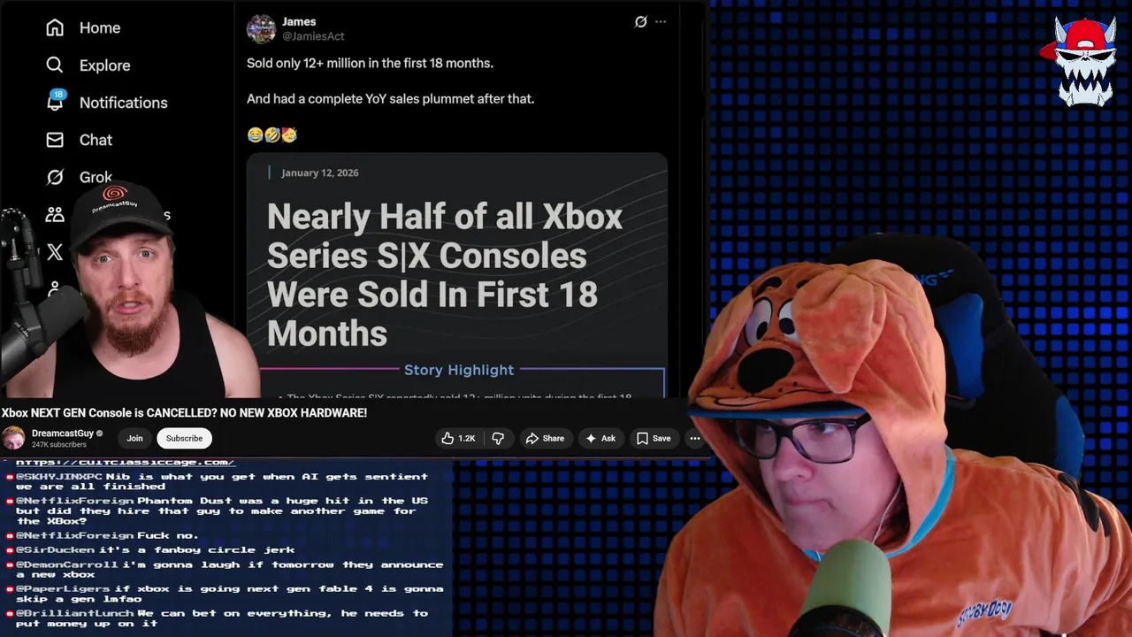Open the DreamcastGuy channel name link
The height and width of the screenshot is (637, 1132).
click(63, 433)
